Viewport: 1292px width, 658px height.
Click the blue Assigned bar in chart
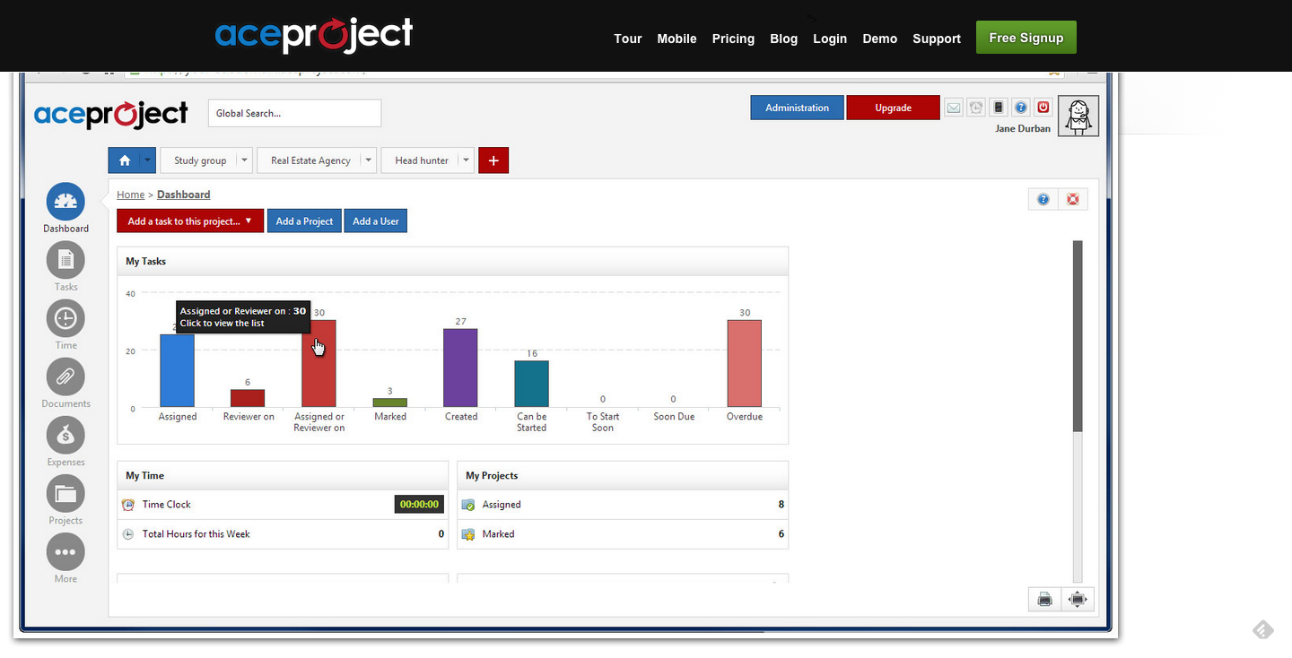pos(178,371)
